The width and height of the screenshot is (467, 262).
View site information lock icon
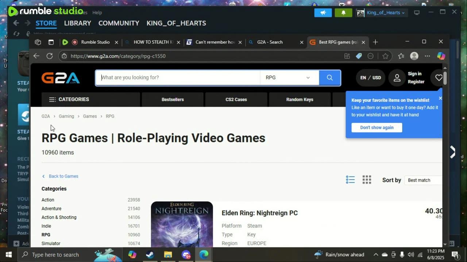click(64, 56)
